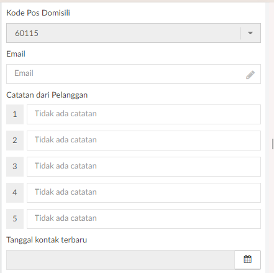Image resolution: width=274 pixels, height=273 pixels.
Task: Click the number 4 note label
Action: tap(15, 193)
